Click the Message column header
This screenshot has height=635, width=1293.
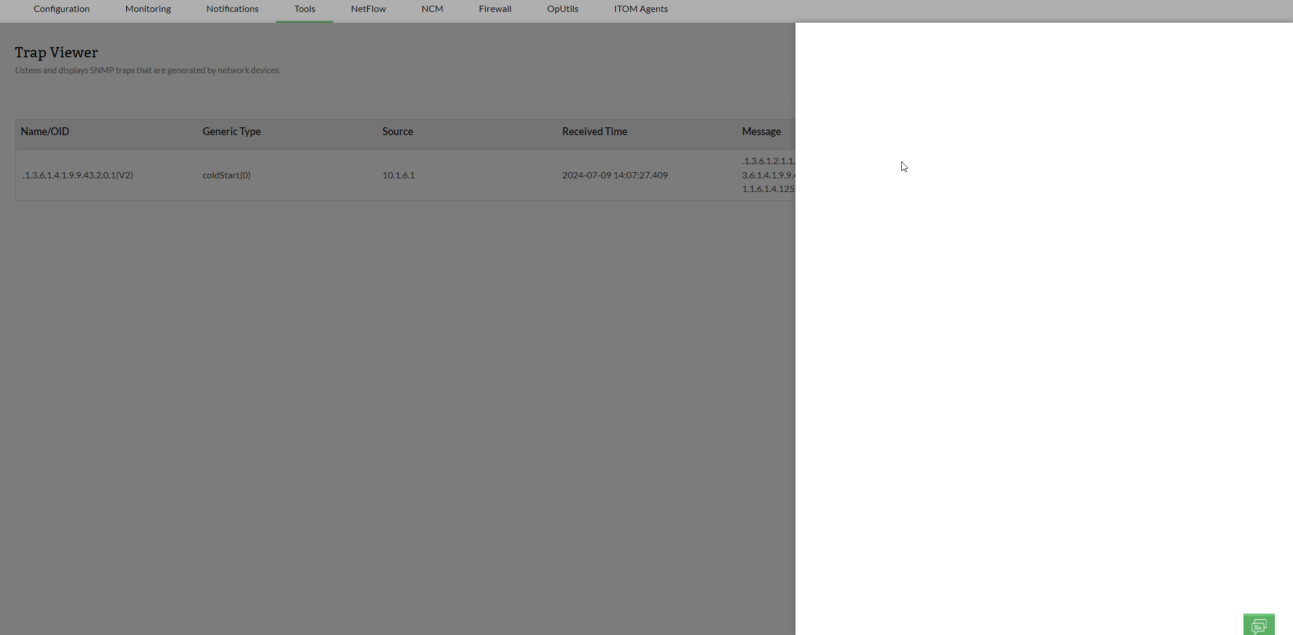[x=761, y=132]
